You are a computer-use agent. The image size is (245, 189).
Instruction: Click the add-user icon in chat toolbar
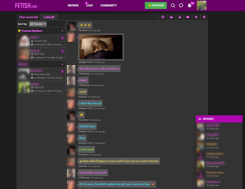(x=171, y=17)
